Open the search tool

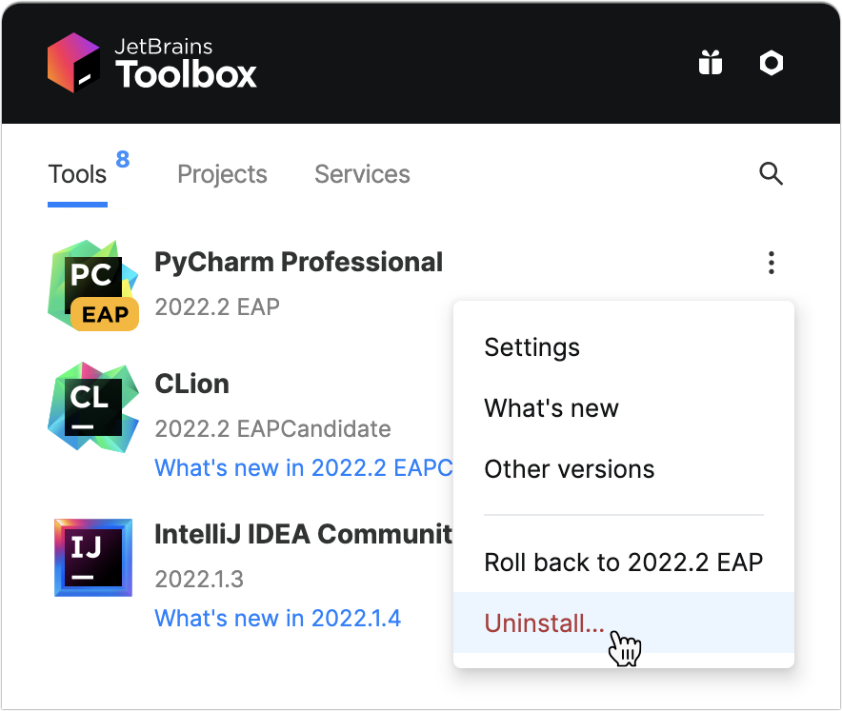(771, 174)
